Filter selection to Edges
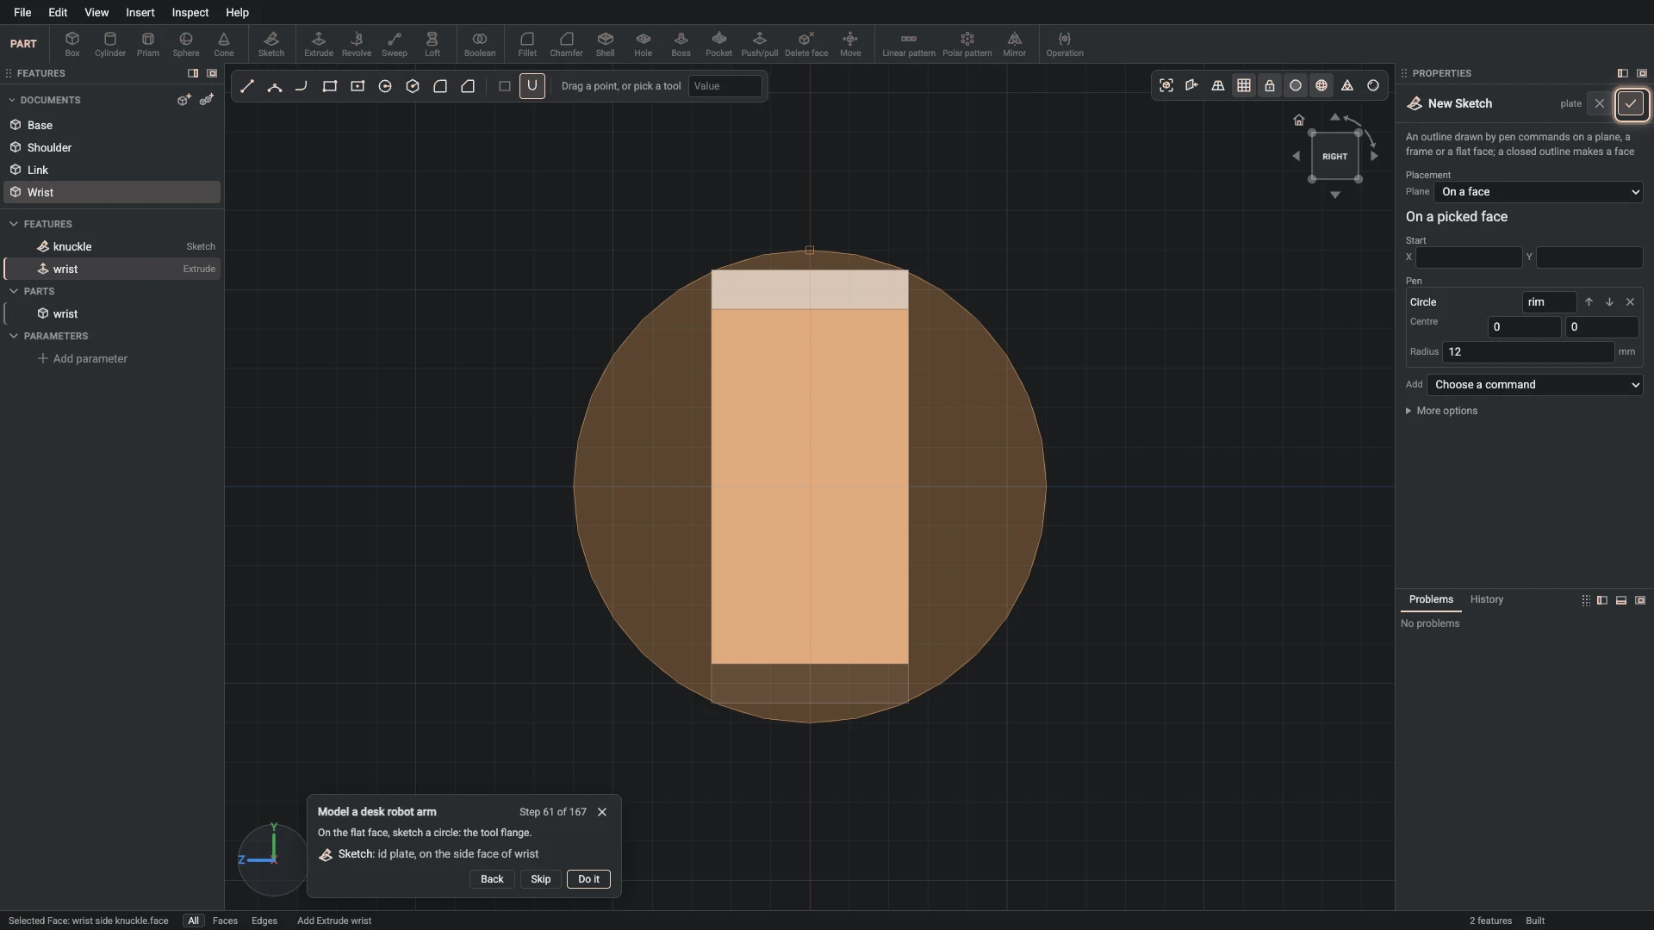 [264, 921]
